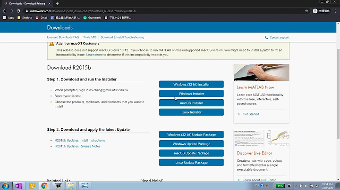Click the Downloads header title

coord(60,27)
